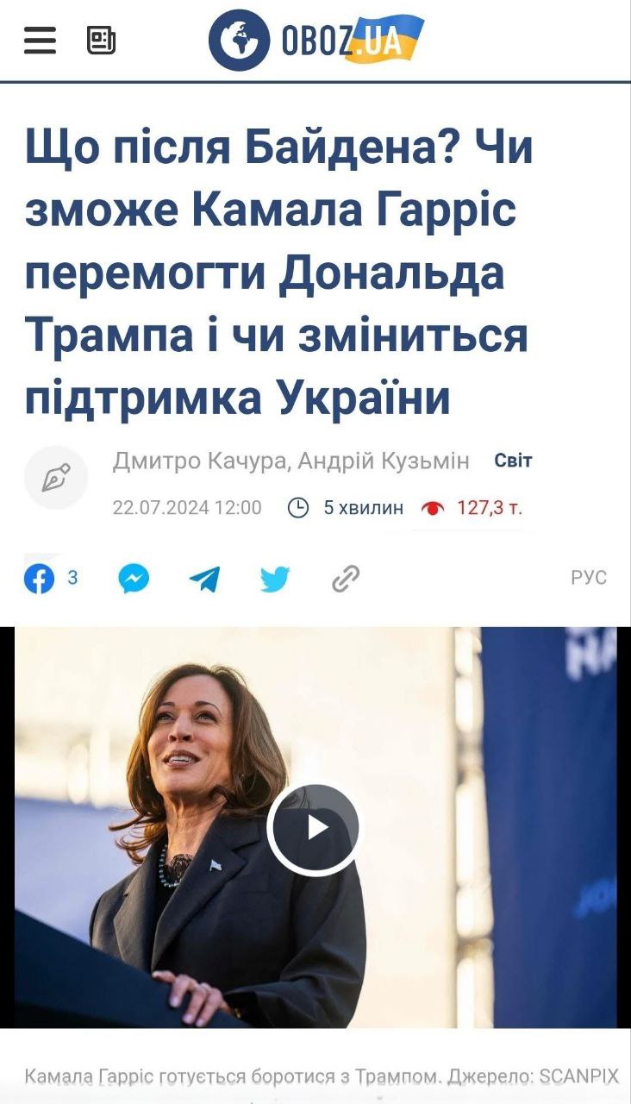Share article on Twitter

tap(275, 579)
